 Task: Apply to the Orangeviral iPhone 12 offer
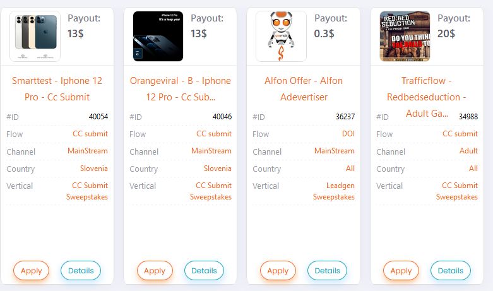click(155, 271)
